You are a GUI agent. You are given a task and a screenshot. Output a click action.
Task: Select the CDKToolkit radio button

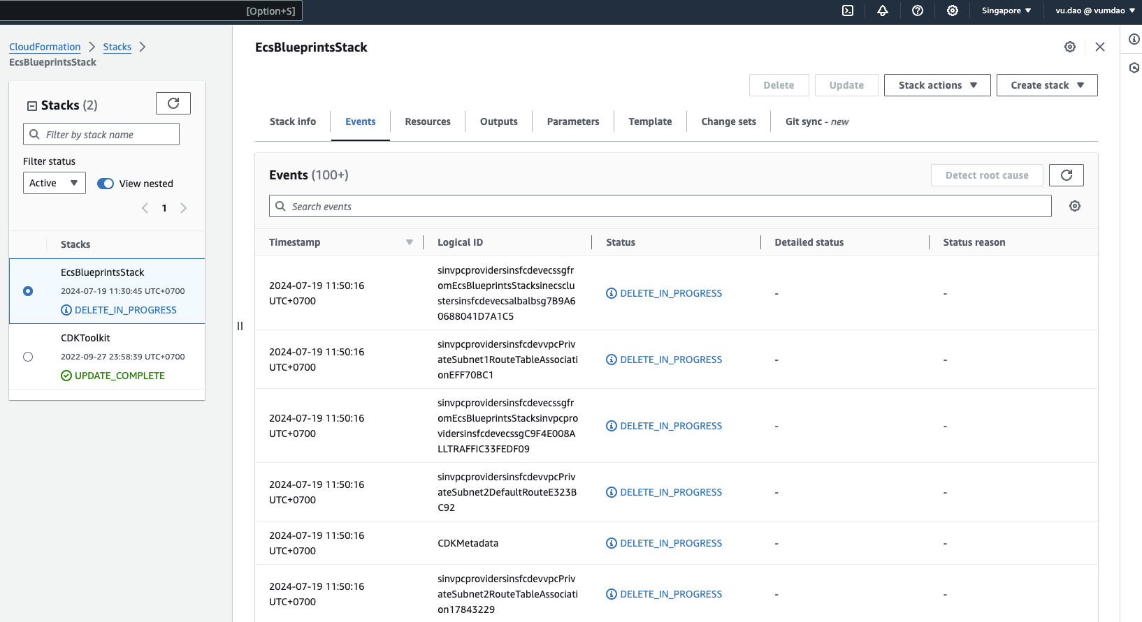[x=28, y=357]
